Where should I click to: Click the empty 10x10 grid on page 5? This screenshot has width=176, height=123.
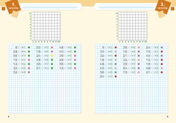click(x=133, y=26)
